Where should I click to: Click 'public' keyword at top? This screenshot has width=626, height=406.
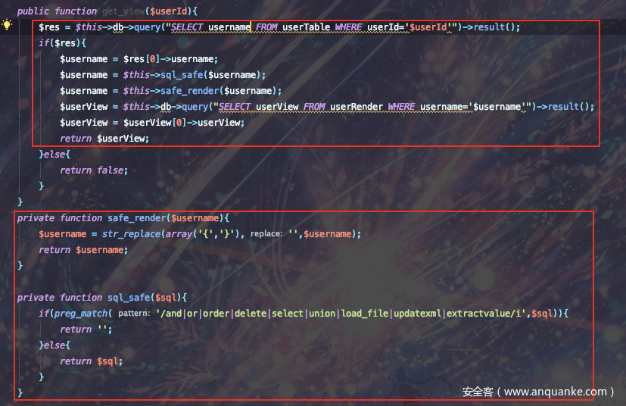point(33,11)
